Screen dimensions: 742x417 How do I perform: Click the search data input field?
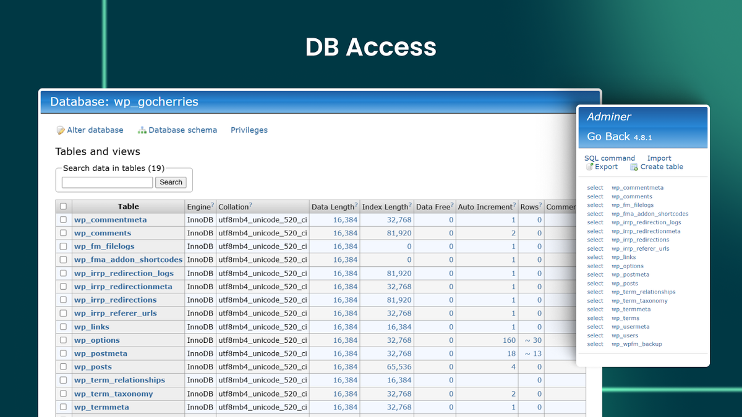[x=106, y=182]
